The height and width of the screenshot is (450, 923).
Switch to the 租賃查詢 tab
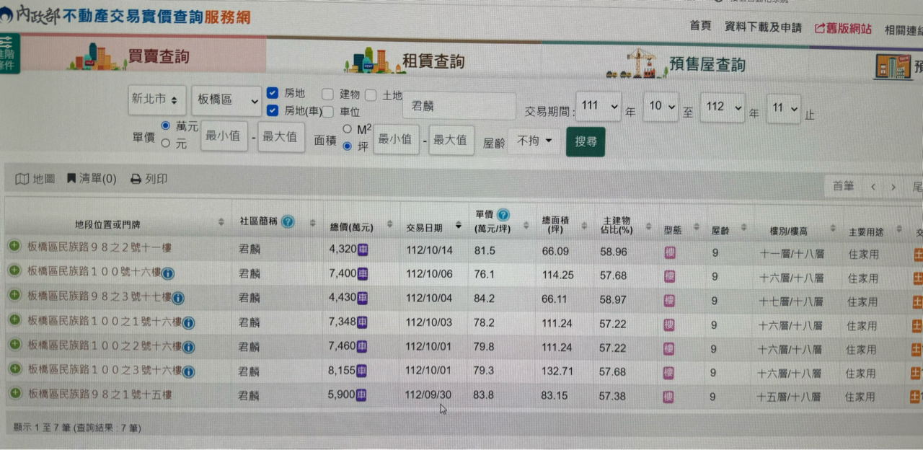433,61
